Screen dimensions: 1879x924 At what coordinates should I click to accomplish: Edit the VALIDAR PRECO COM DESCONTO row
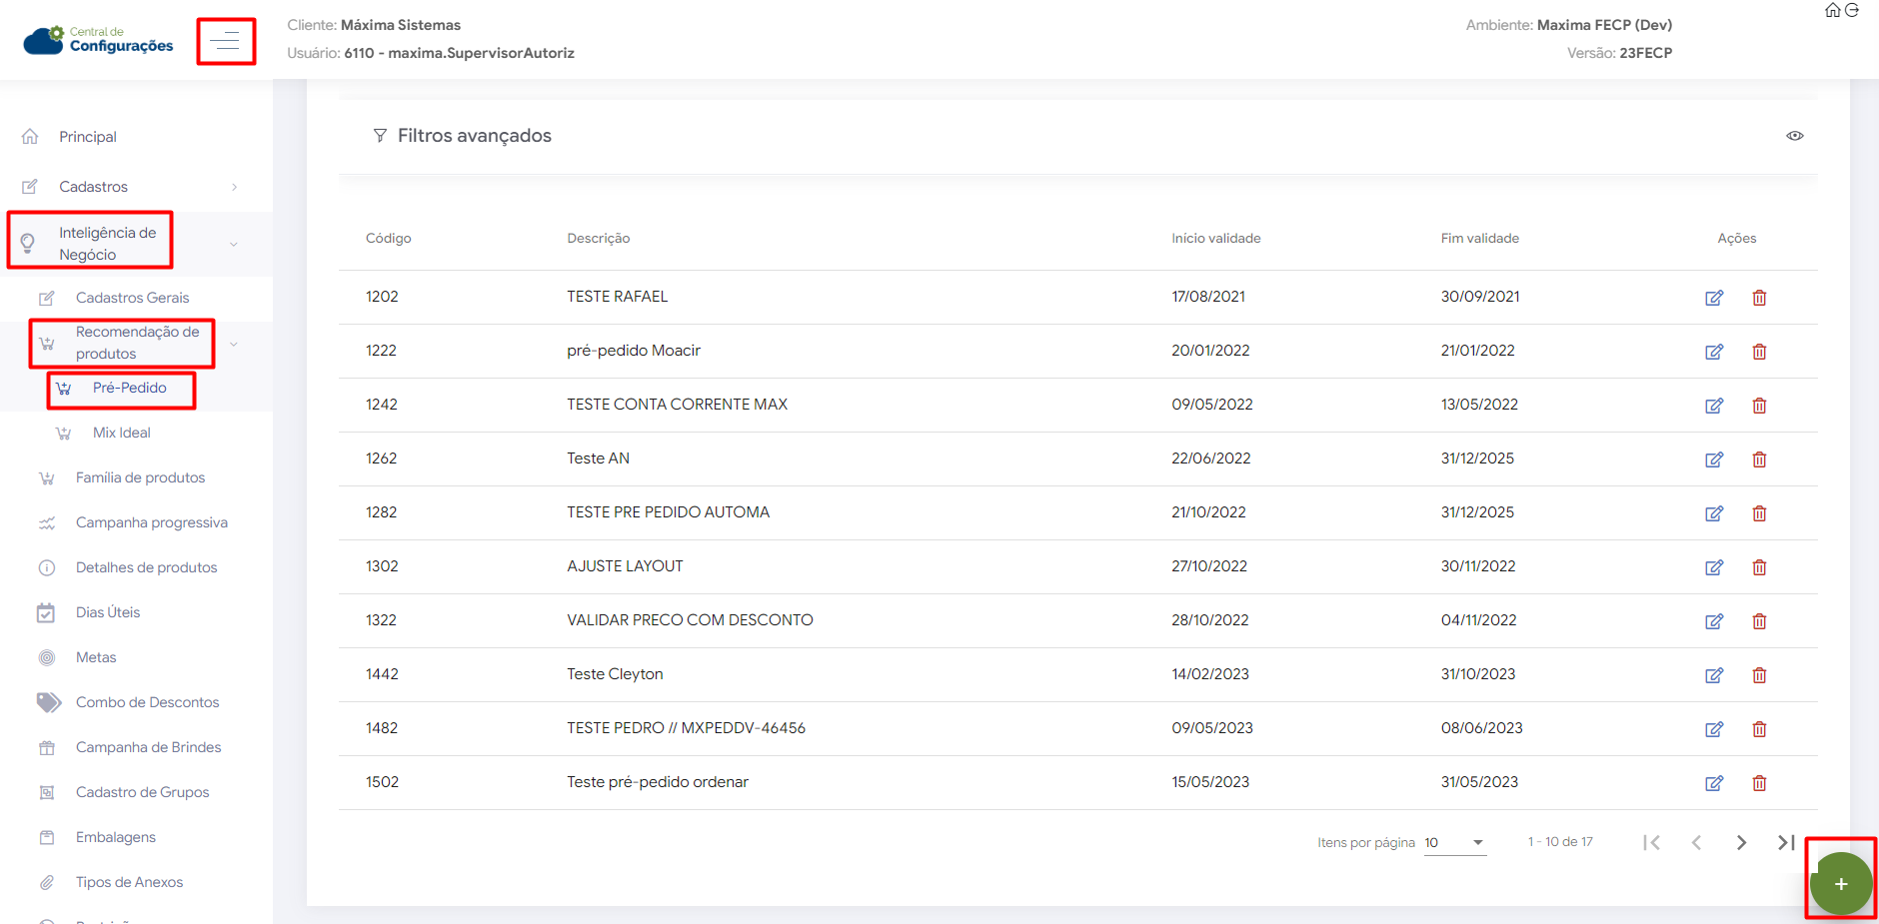click(x=1714, y=621)
